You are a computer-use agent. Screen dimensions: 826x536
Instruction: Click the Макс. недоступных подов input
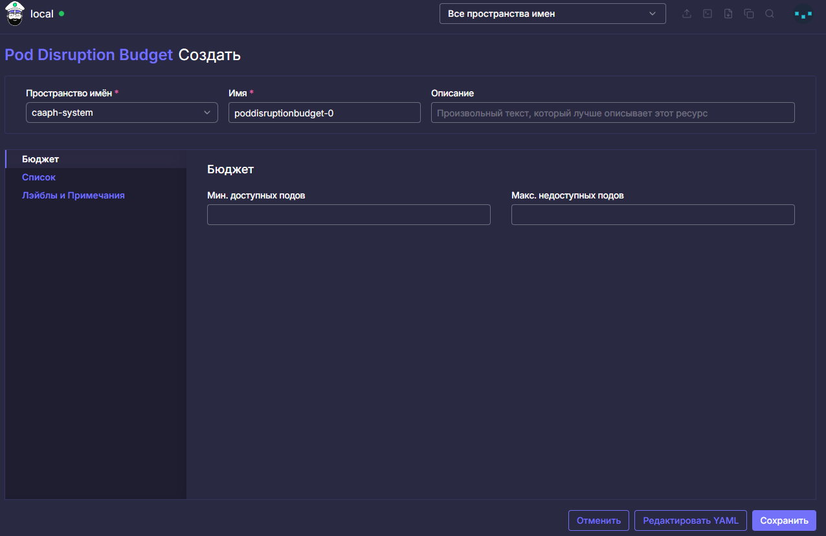point(653,215)
